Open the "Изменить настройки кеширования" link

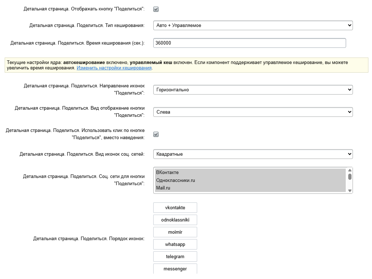click(114, 68)
